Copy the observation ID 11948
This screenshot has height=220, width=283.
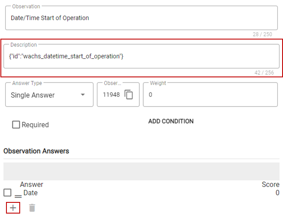point(129,95)
